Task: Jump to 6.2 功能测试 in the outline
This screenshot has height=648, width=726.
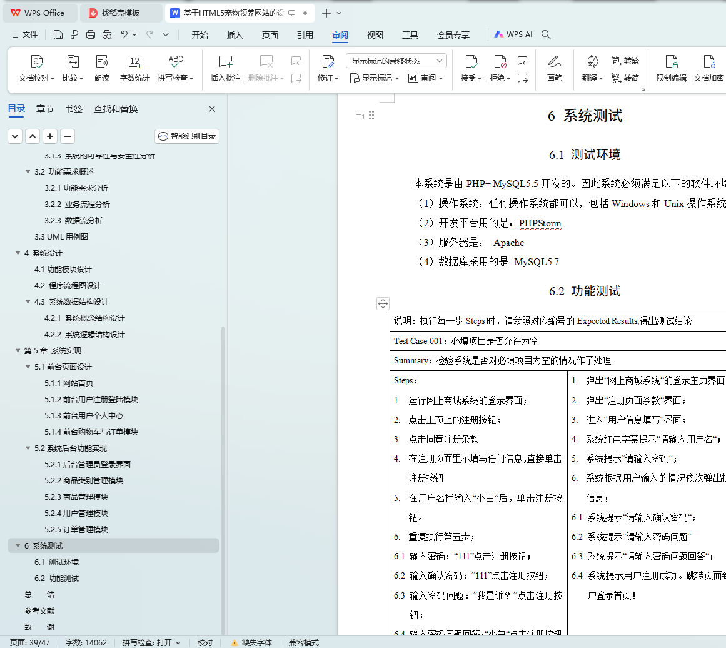Action: (56, 578)
